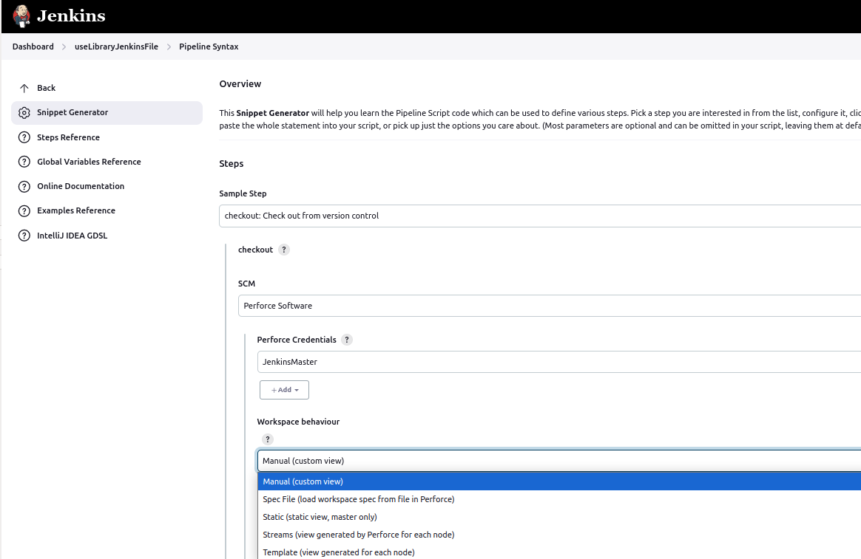Pick Streams workspace behaviour option
This screenshot has width=861, height=559.
(x=359, y=535)
